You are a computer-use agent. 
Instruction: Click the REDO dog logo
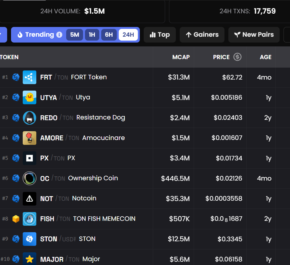point(30,118)
